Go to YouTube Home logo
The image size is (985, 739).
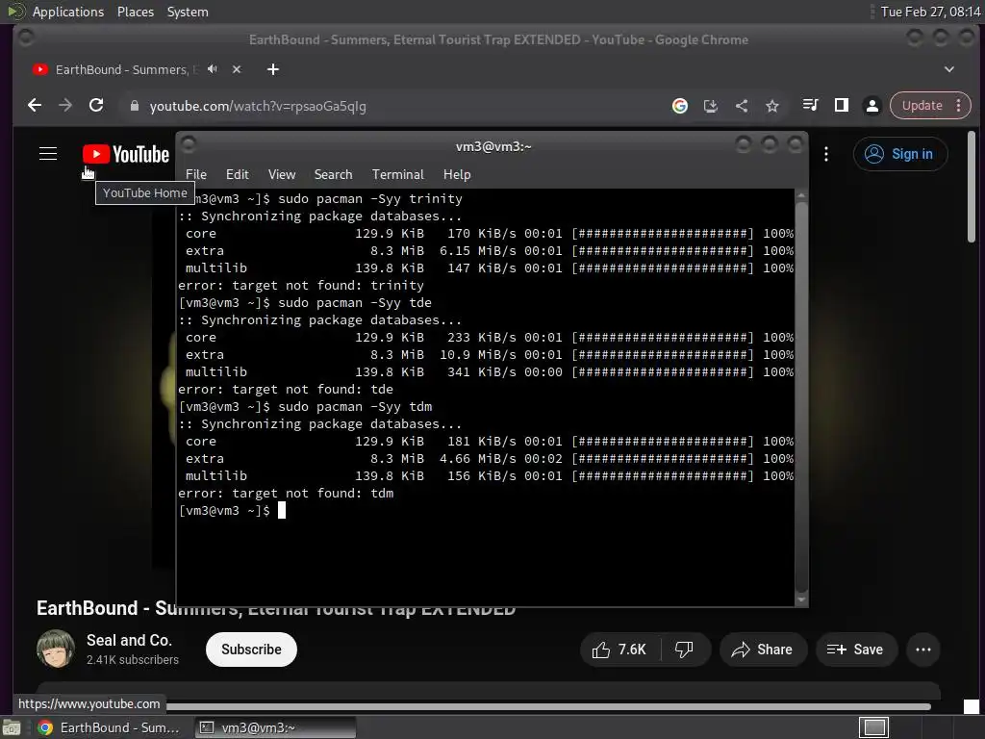click(x=126, y=154)
